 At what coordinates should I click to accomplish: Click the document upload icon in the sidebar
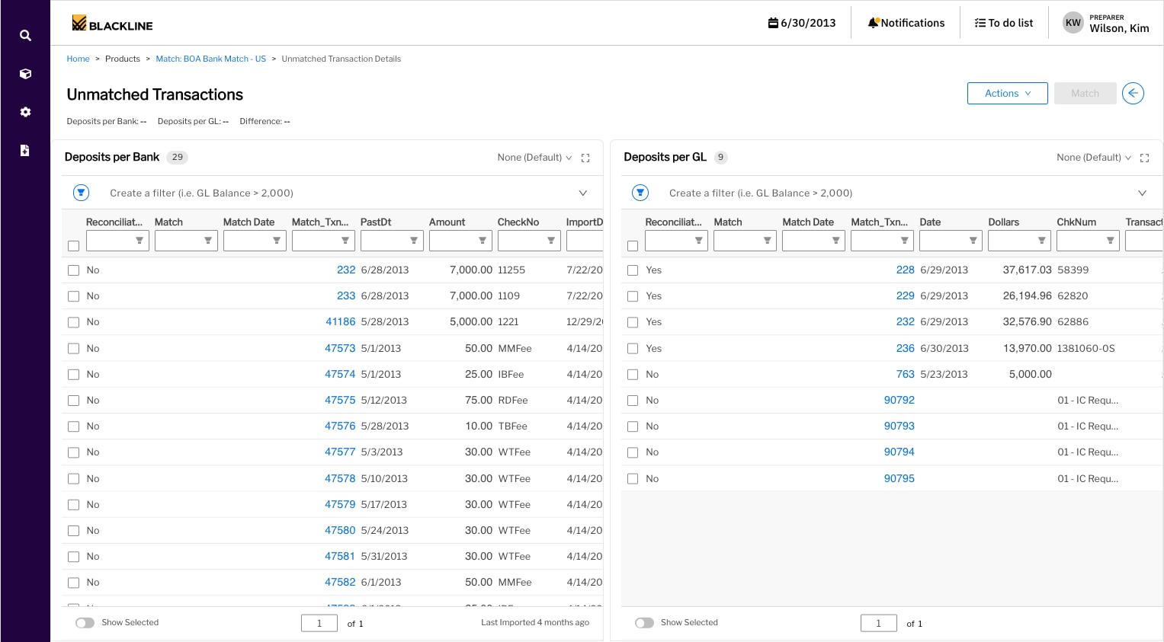(25, 150)
